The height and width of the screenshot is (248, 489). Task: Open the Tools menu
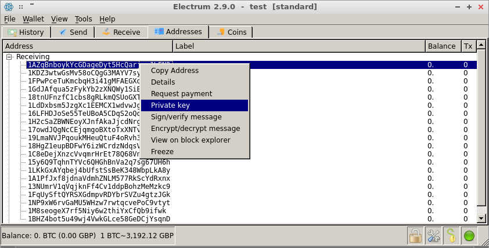point(83,19)
